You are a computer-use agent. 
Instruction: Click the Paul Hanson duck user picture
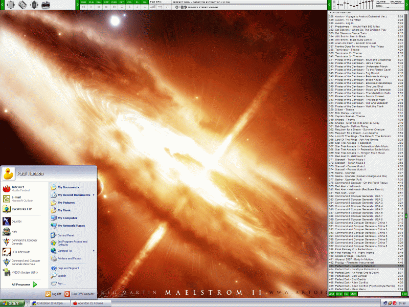pyautogui.click(x=9, y=174)
